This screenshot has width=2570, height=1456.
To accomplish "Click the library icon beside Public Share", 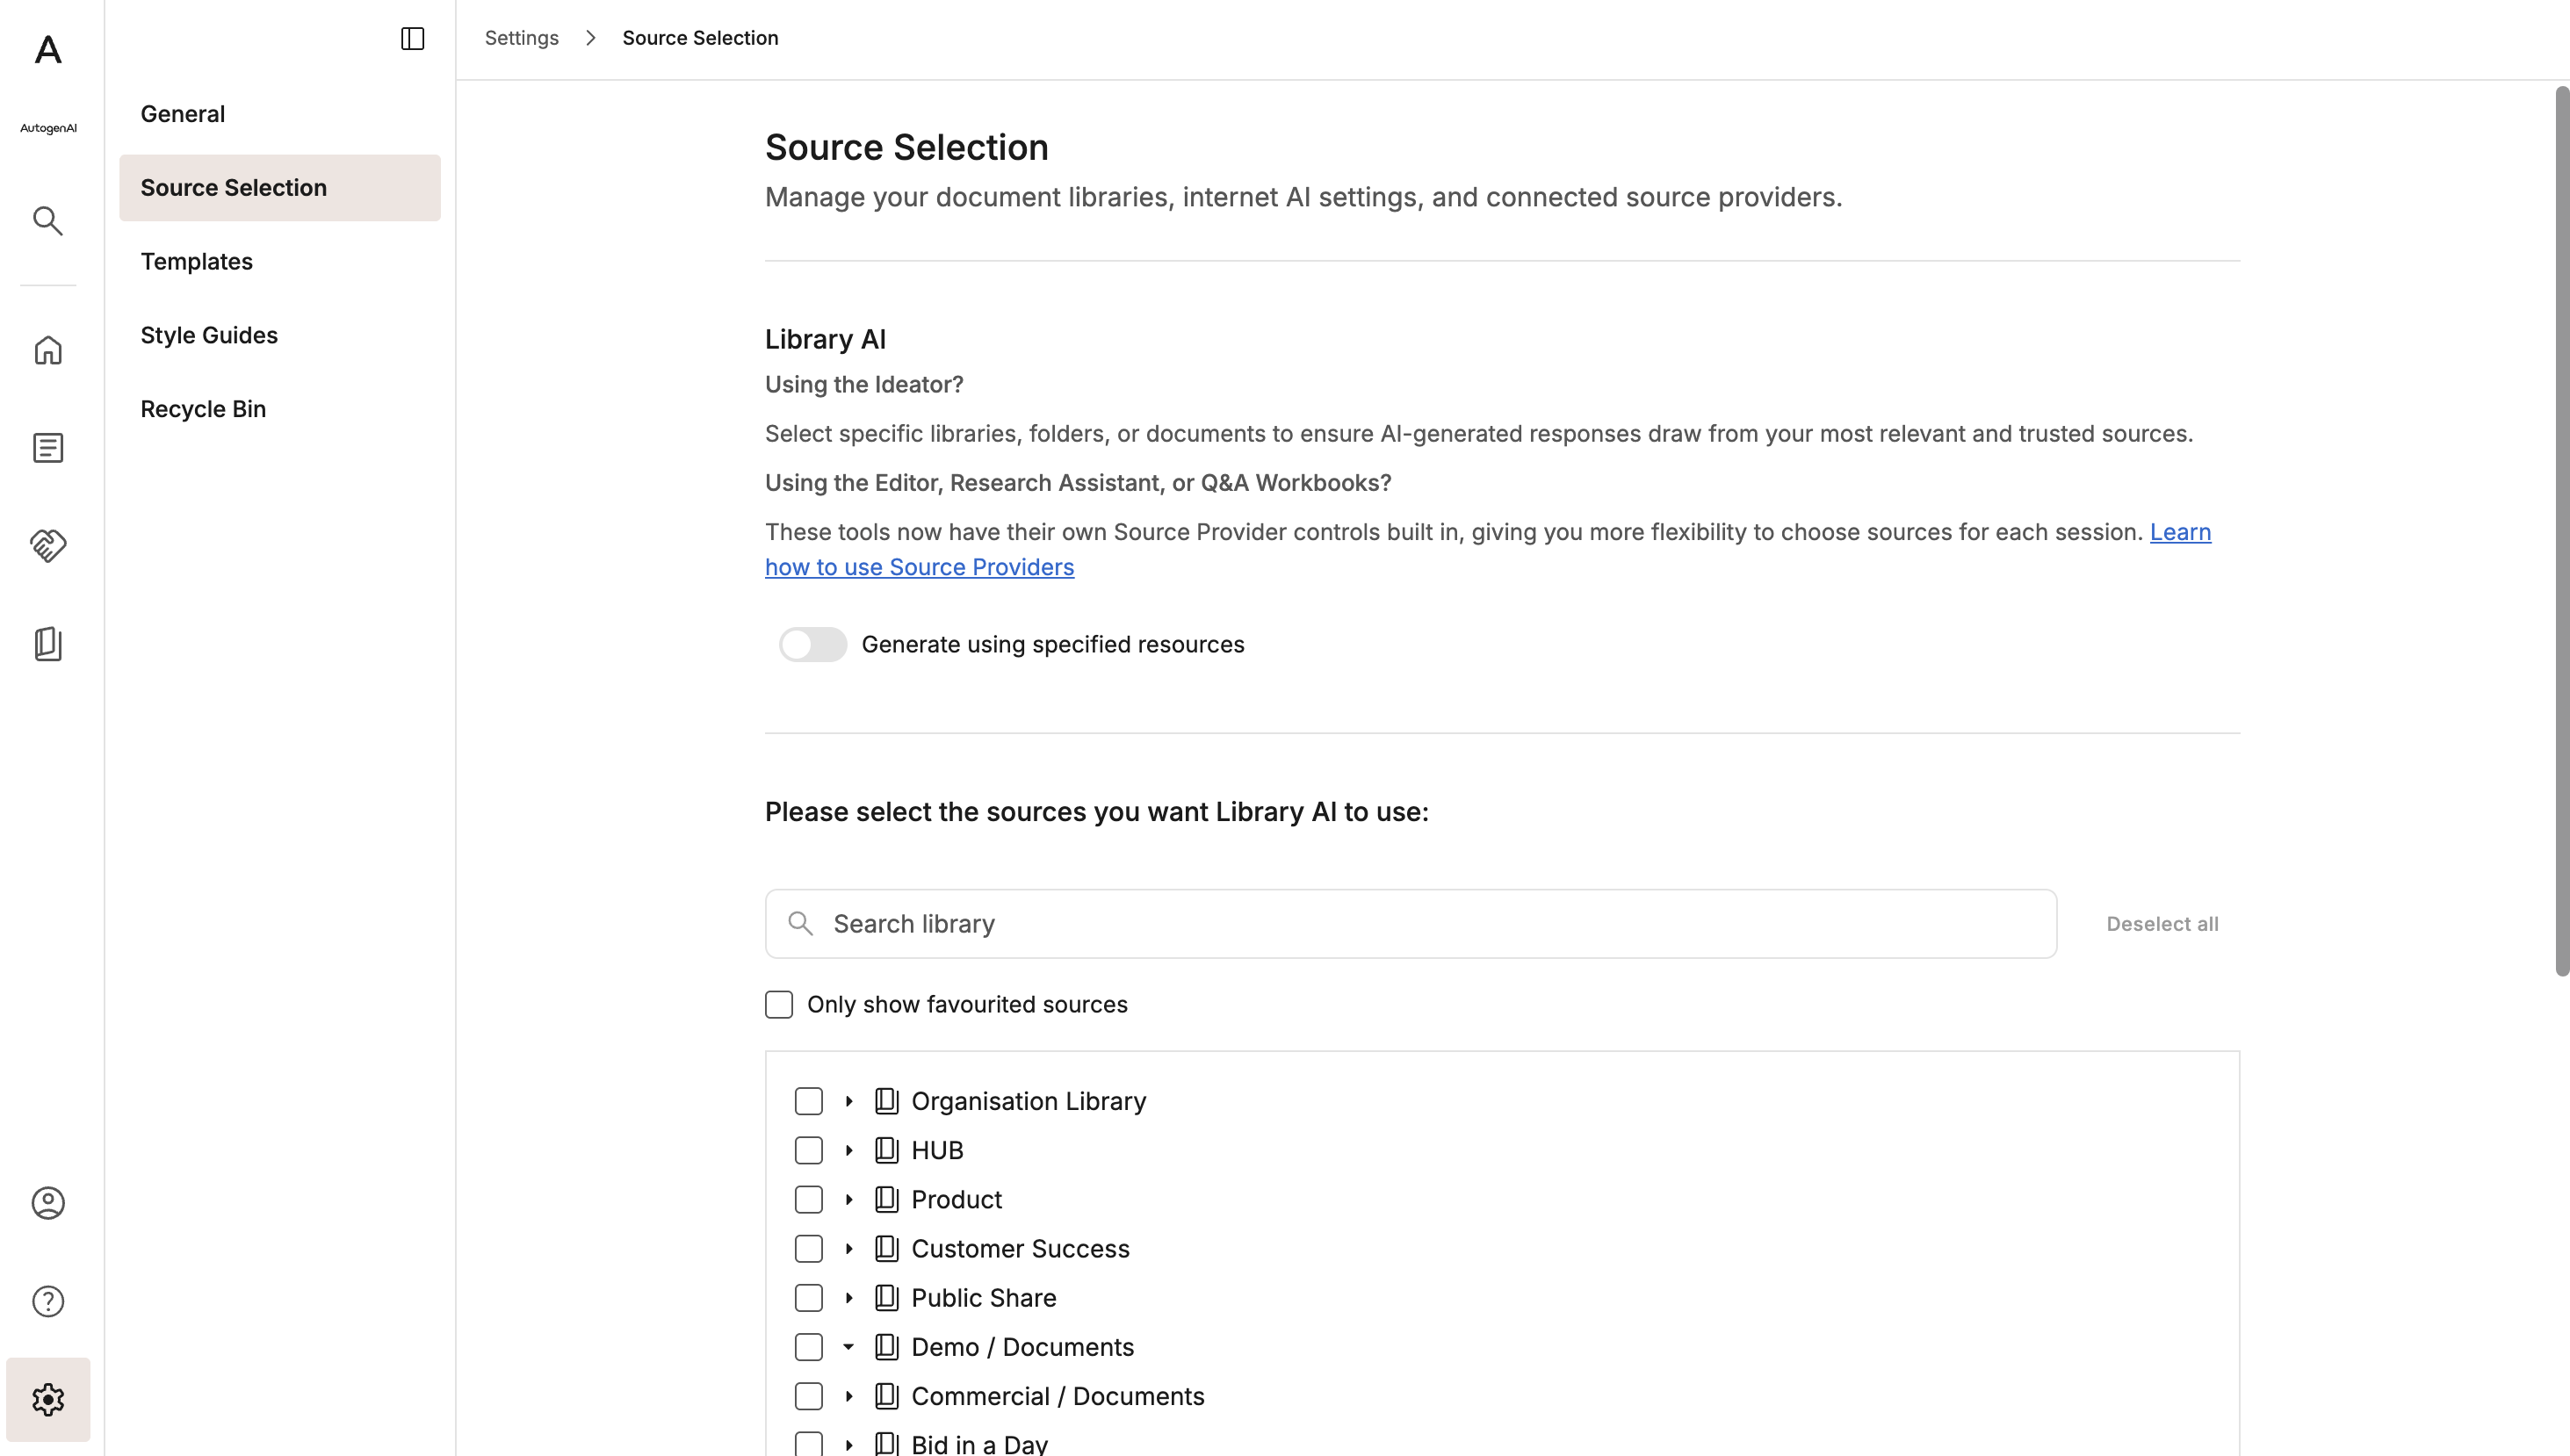I will point(887,1298).
